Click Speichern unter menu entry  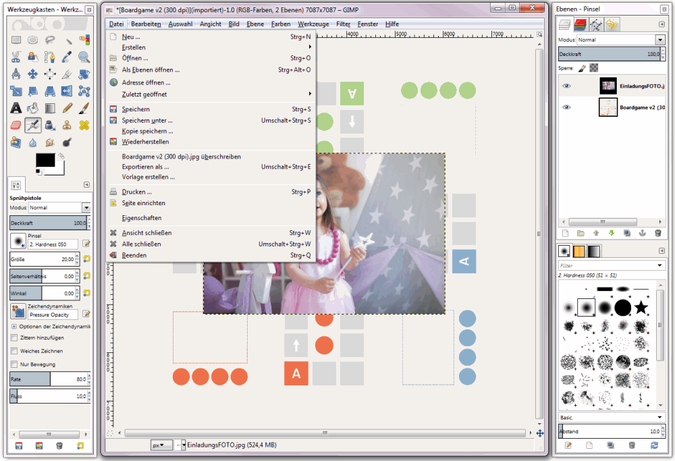[x=211, y=121]
